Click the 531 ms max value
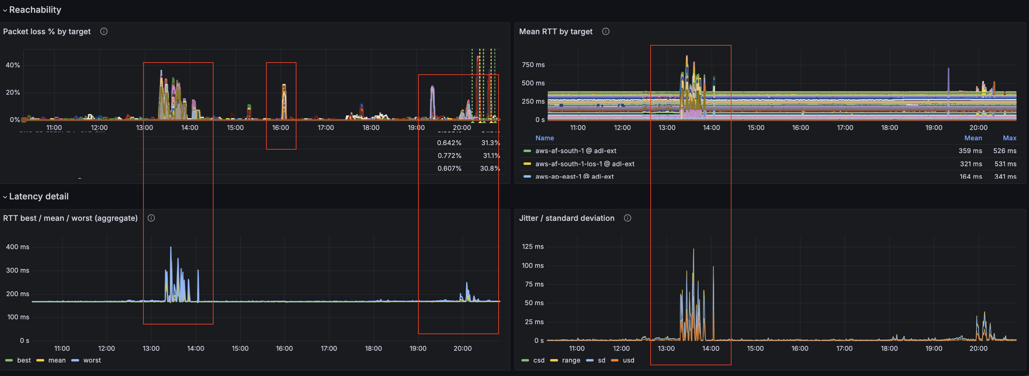 click(1006, 164)
